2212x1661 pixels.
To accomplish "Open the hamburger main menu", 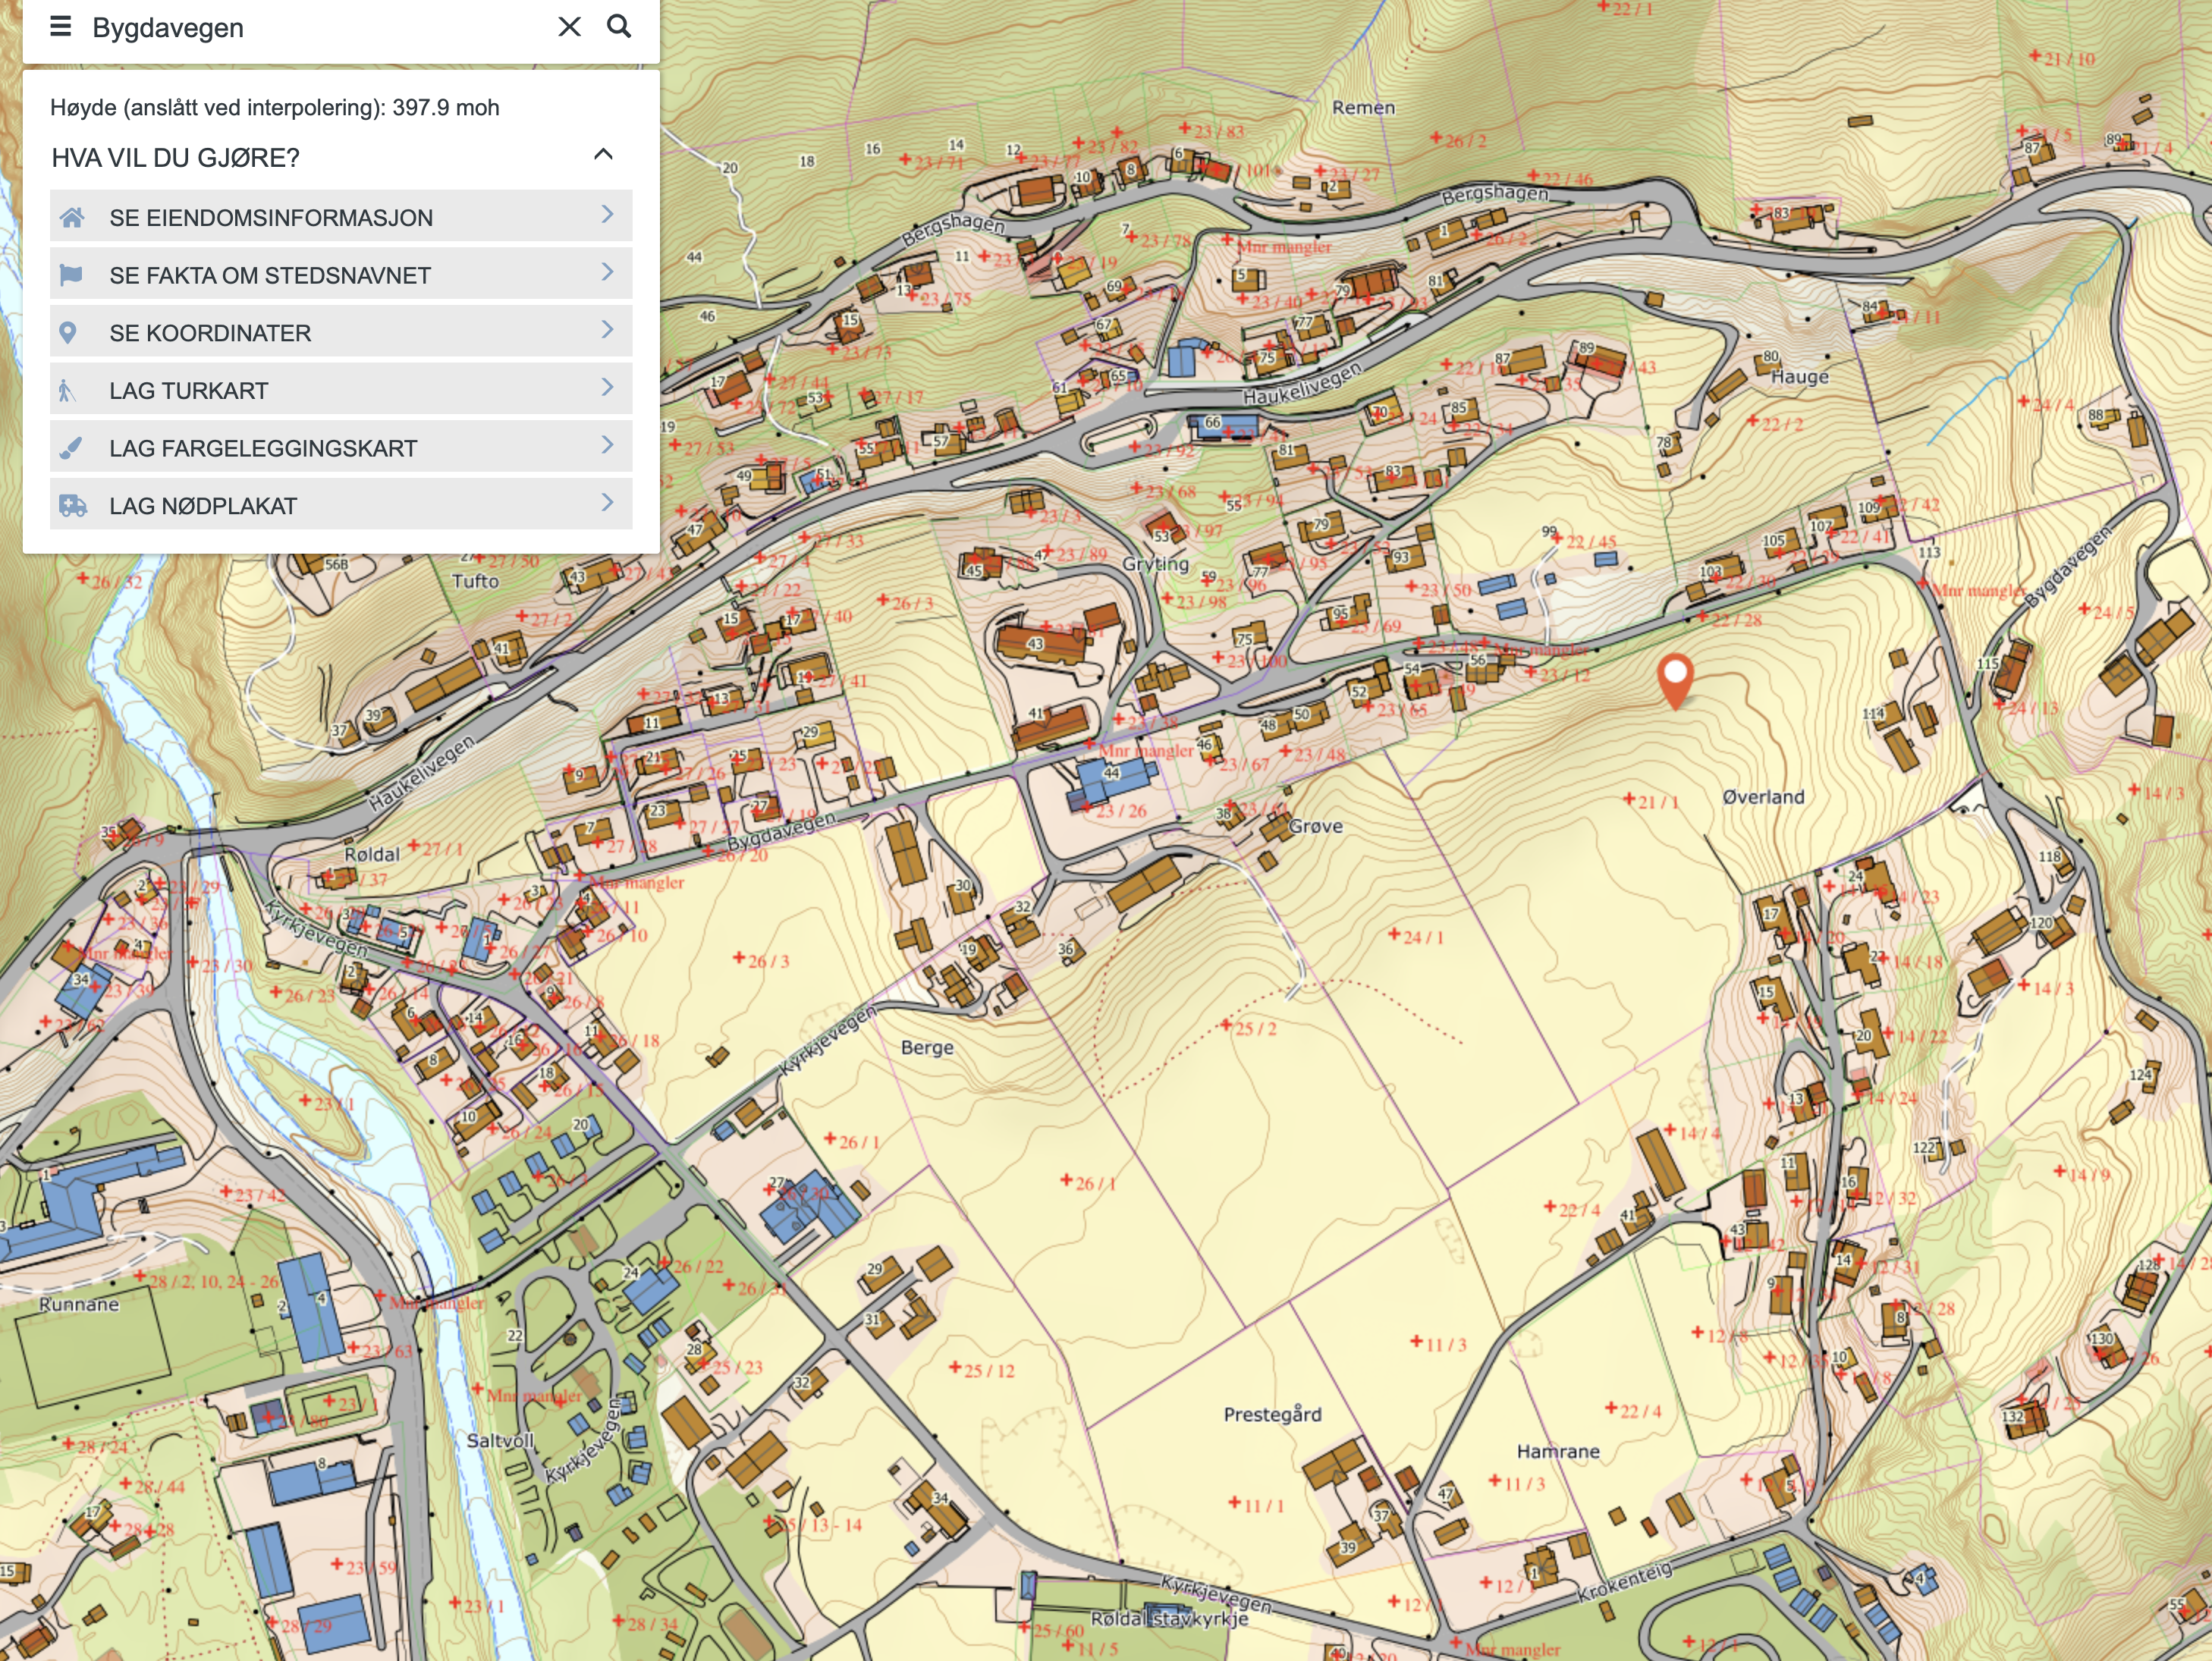I will pyautogui.click(x=60, y=27).
